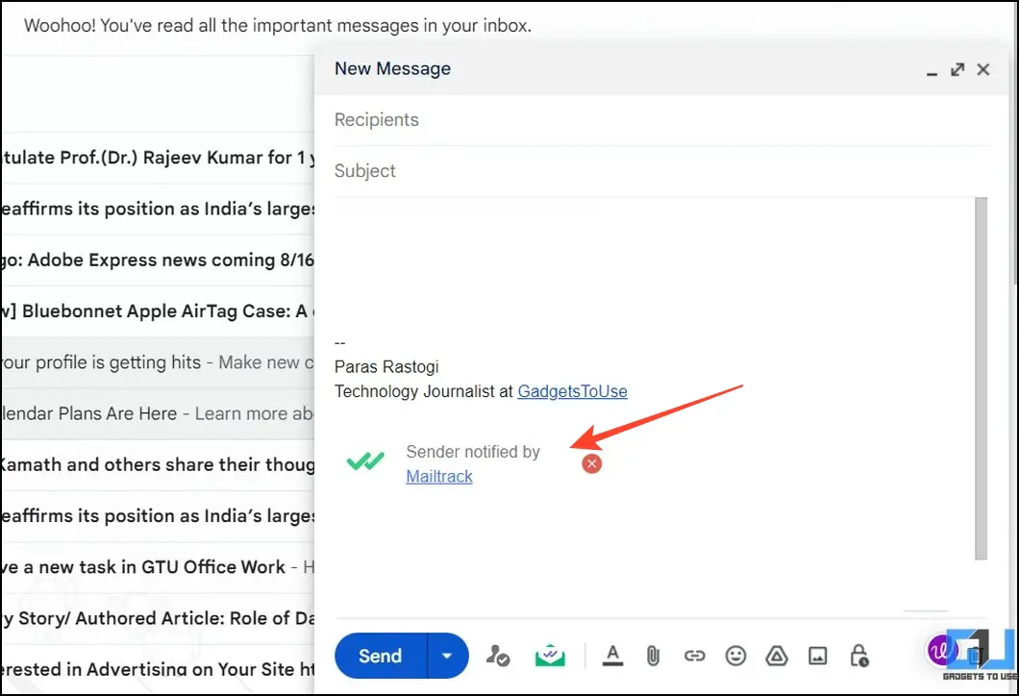This screenshot has width=1019, height=696.
Task: Click the 'Sender notified by' text
Action: click(473, 452)
